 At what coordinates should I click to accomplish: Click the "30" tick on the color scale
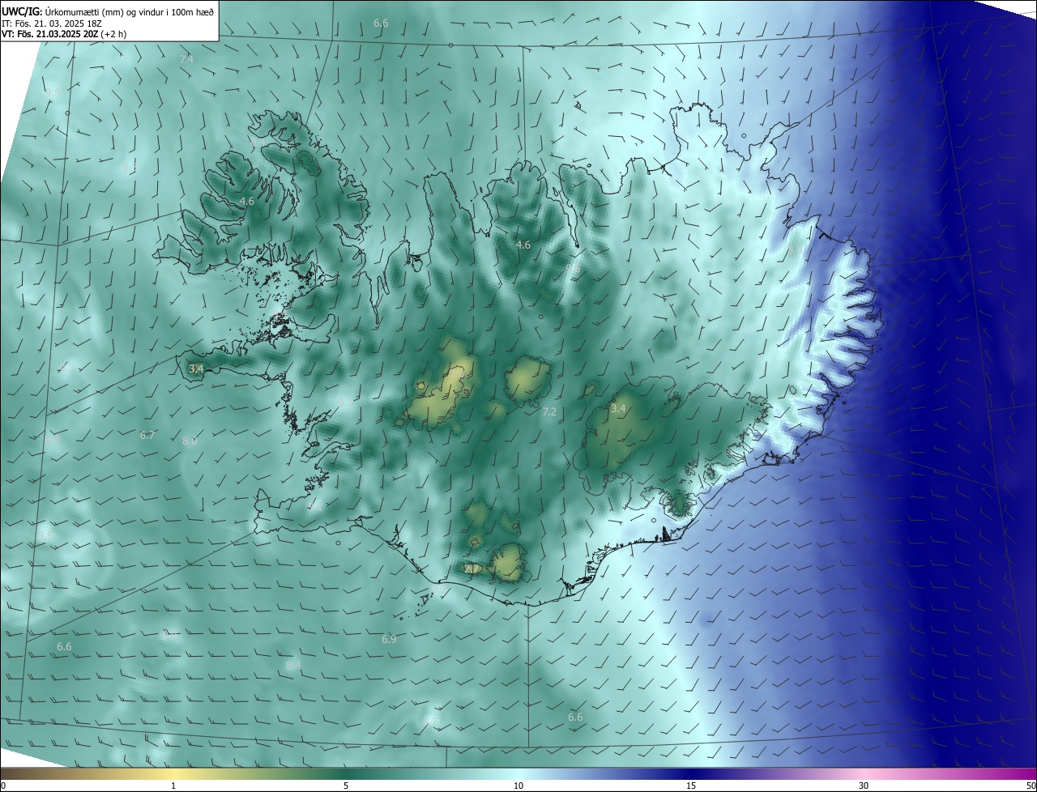[864, 786]
